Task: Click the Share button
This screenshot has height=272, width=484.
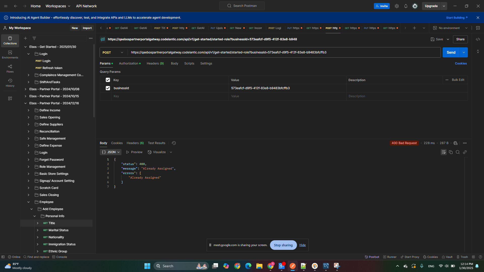Action: click(x=460, y=39)
